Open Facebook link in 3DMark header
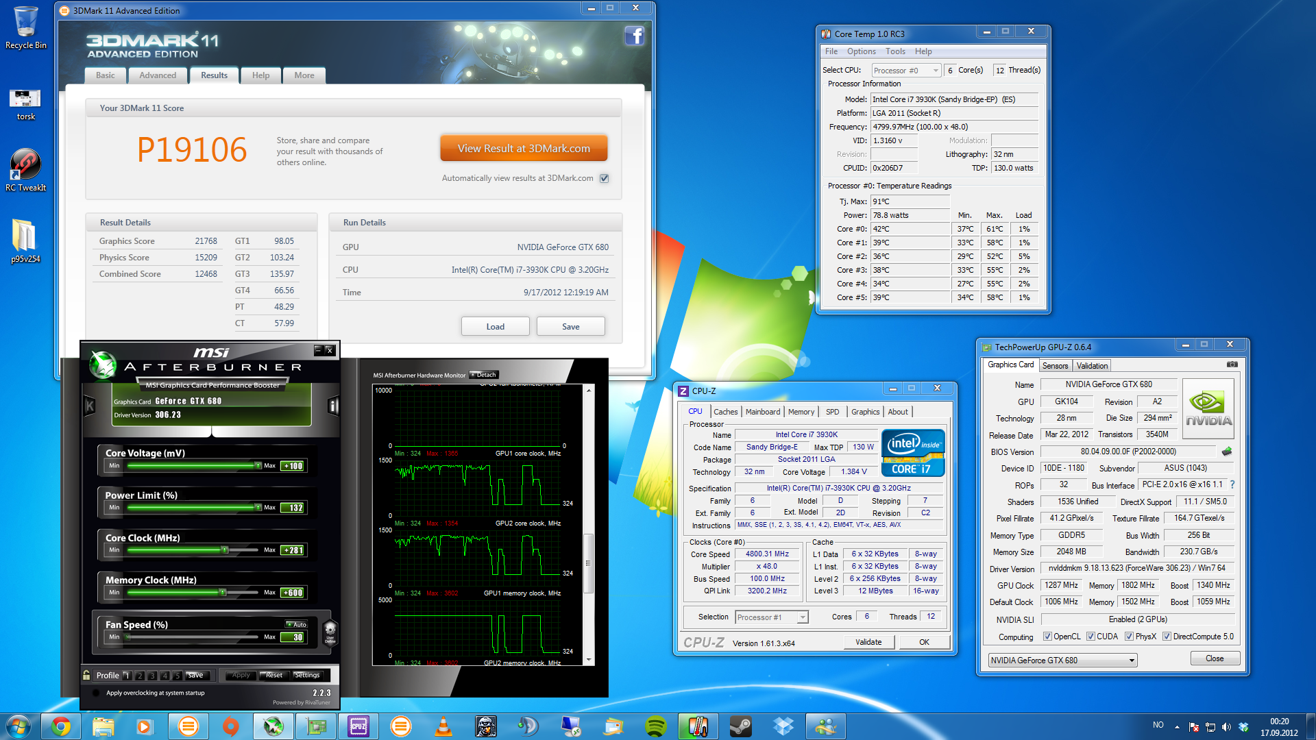The image size is (1316, 740). tap(634, 36)
